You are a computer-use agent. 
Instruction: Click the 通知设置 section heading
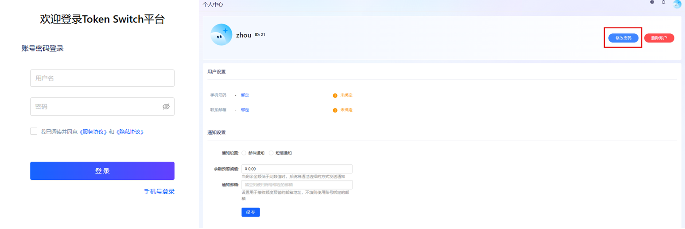point(217,132)
